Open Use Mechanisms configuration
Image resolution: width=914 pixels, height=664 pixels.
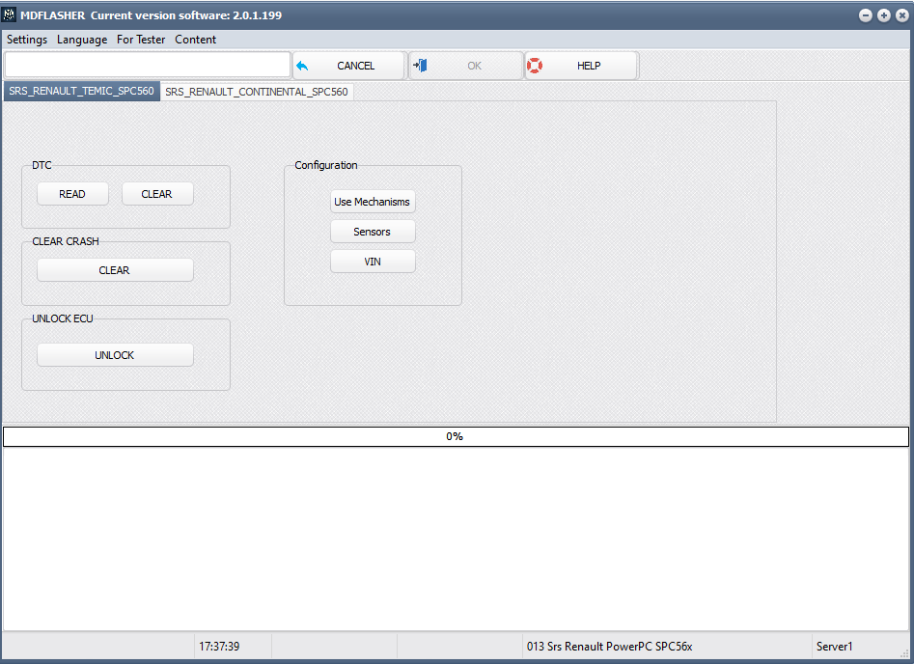pyautogui.click(x=373, y=202)
